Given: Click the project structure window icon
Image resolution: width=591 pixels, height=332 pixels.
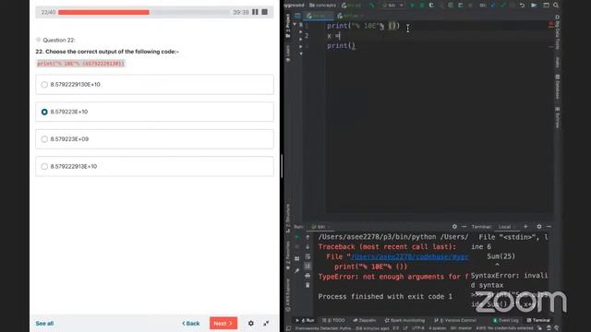Looking at the screenshot, I should (x=546, y=6).
